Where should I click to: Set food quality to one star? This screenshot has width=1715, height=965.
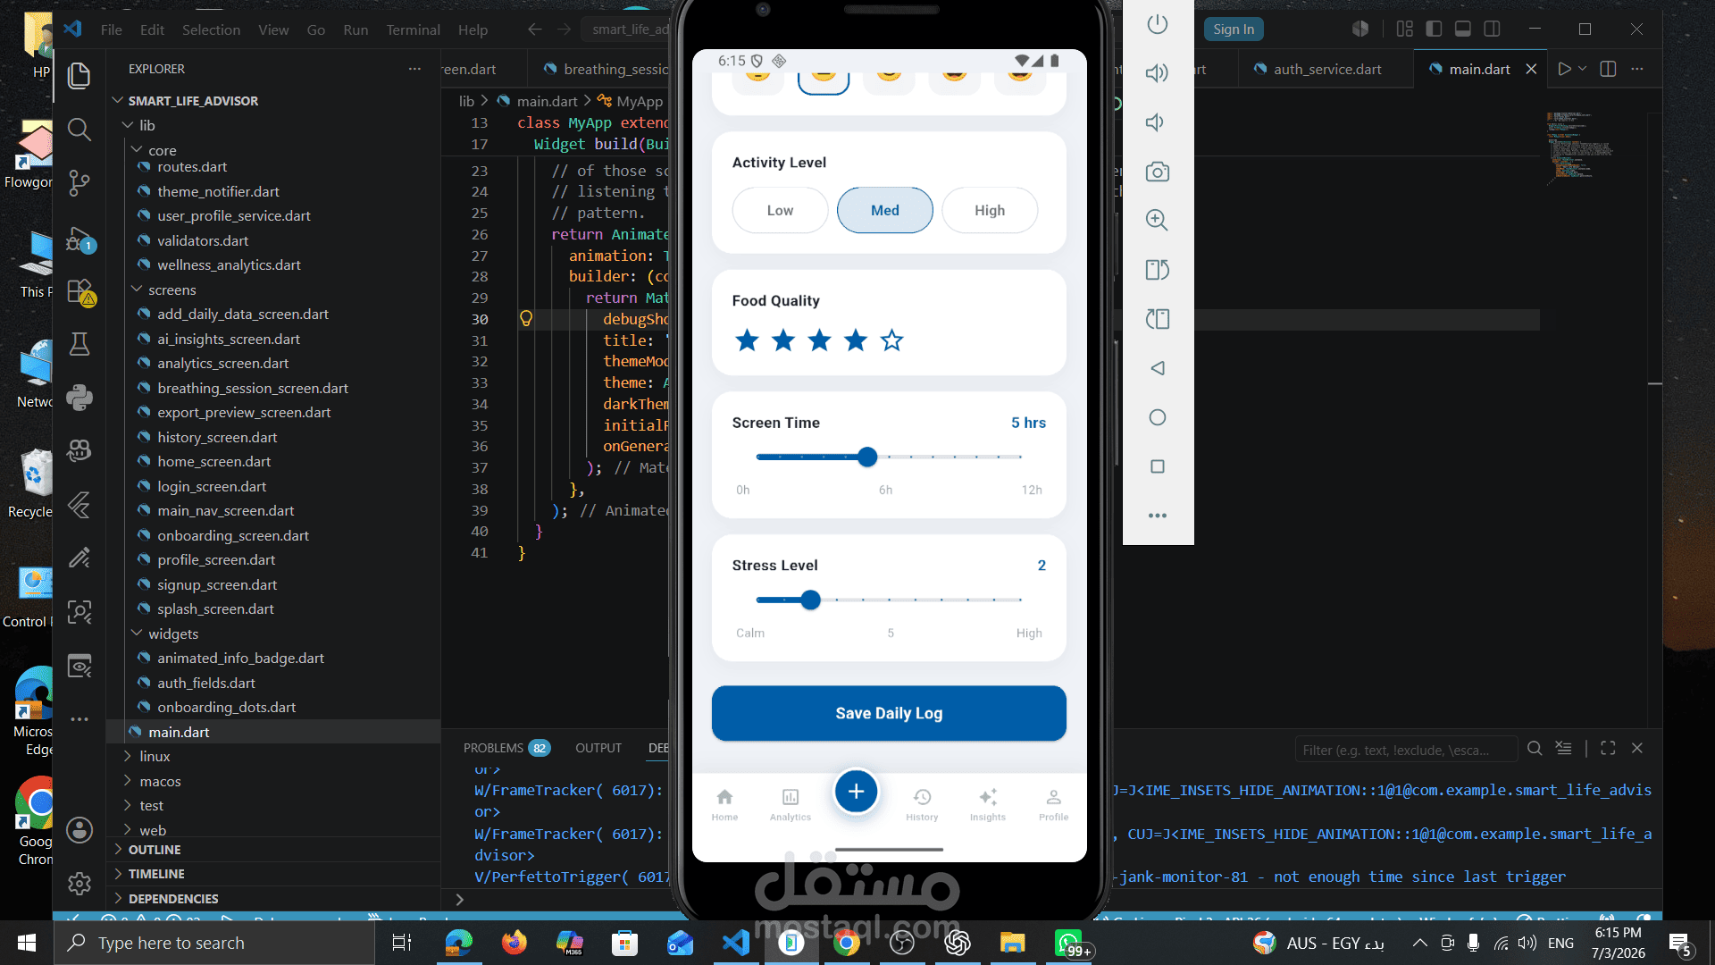747,340
